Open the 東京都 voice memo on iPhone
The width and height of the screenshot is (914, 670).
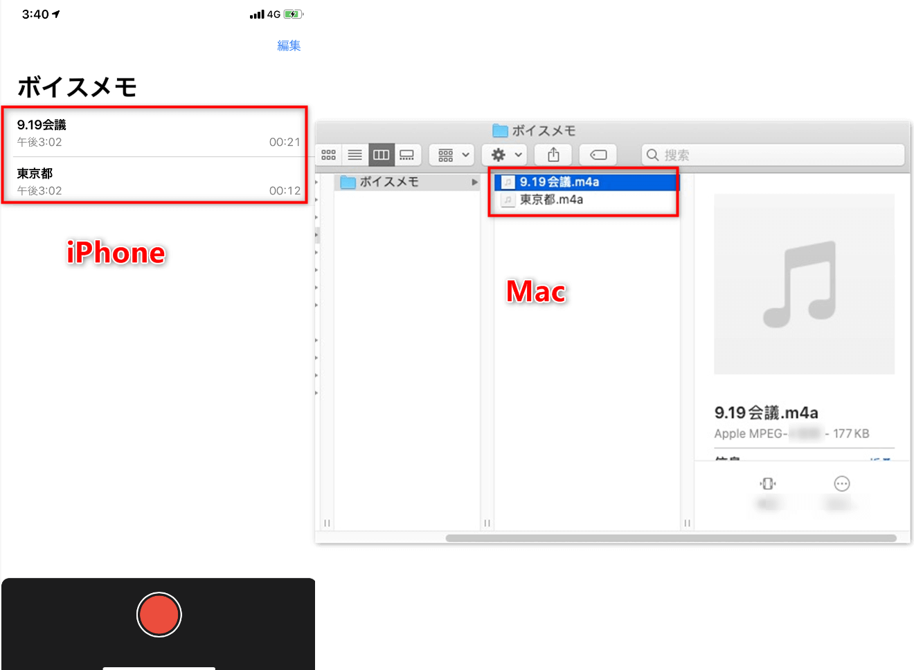tap(159, 181)
